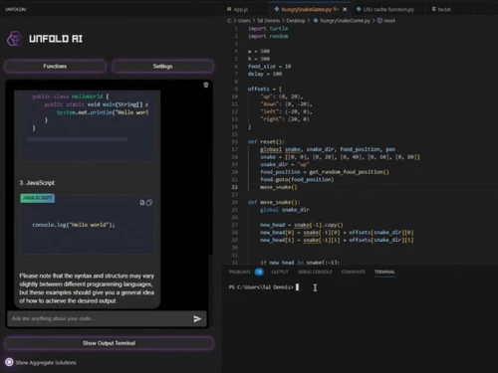The image size is (498, 373).
Task: Expand hungrySnakeGame.py breadcrumb segment
Action: coord(345,21)
